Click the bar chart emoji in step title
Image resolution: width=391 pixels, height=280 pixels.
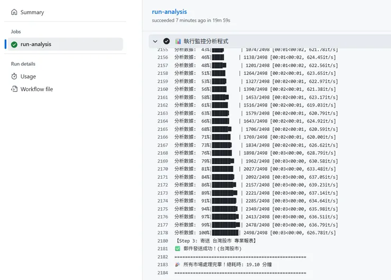click(178, 41)
